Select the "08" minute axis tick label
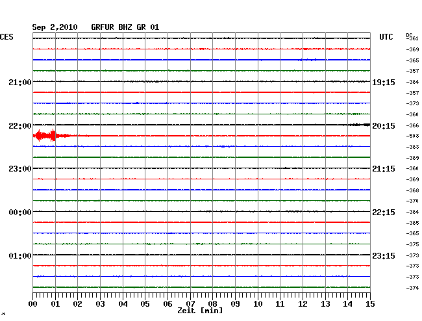Screen dimensions: 422x321 coord(212,304)
